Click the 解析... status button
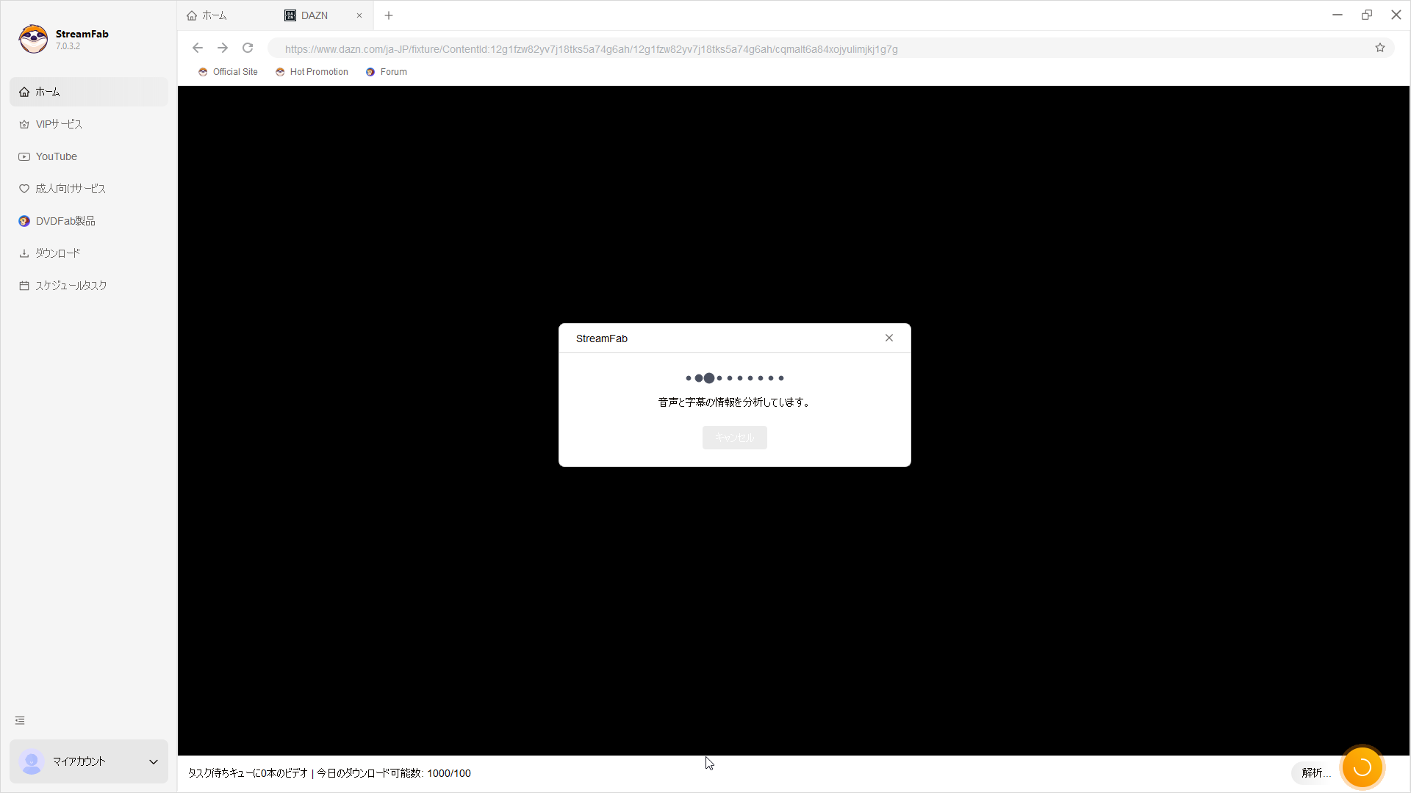The image size is (1411, 793). [x=1316, y=773]
